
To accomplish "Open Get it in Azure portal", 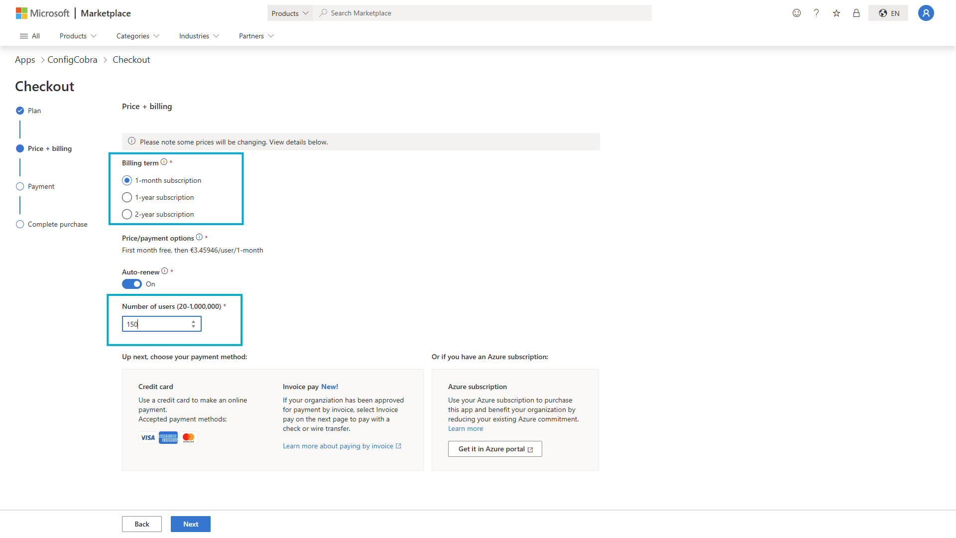I will (x=495, y=449).
